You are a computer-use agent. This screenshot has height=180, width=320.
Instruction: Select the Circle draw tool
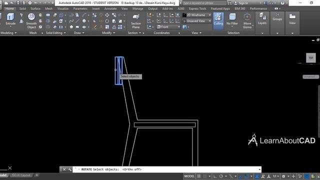tap(84, 21)
